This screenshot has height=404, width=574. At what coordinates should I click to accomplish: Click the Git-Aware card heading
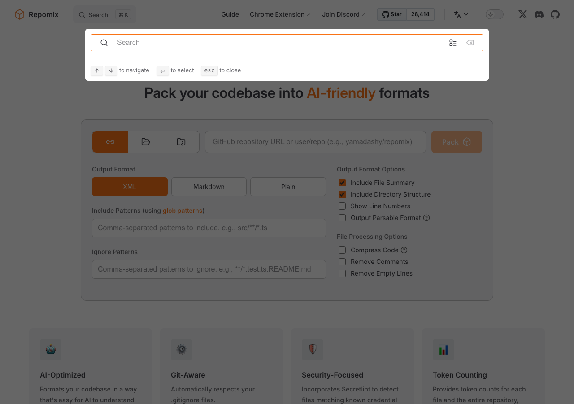click(188, 375)
